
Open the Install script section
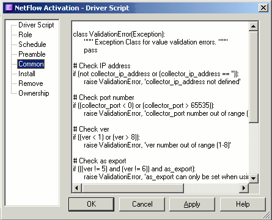tap(27, 74)
